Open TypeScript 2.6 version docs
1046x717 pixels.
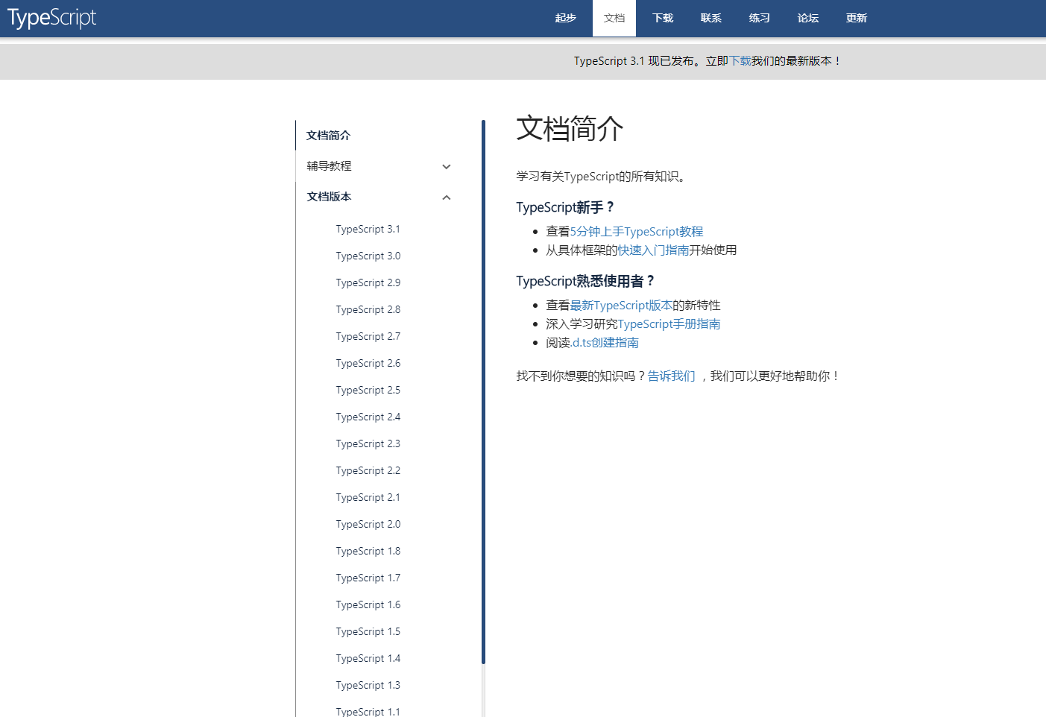[x=368, y=363]
